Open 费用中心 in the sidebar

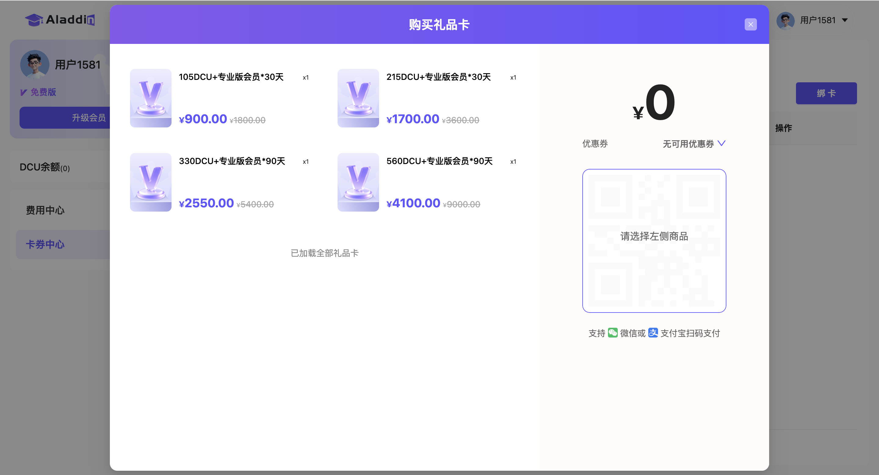pos(45,210)
